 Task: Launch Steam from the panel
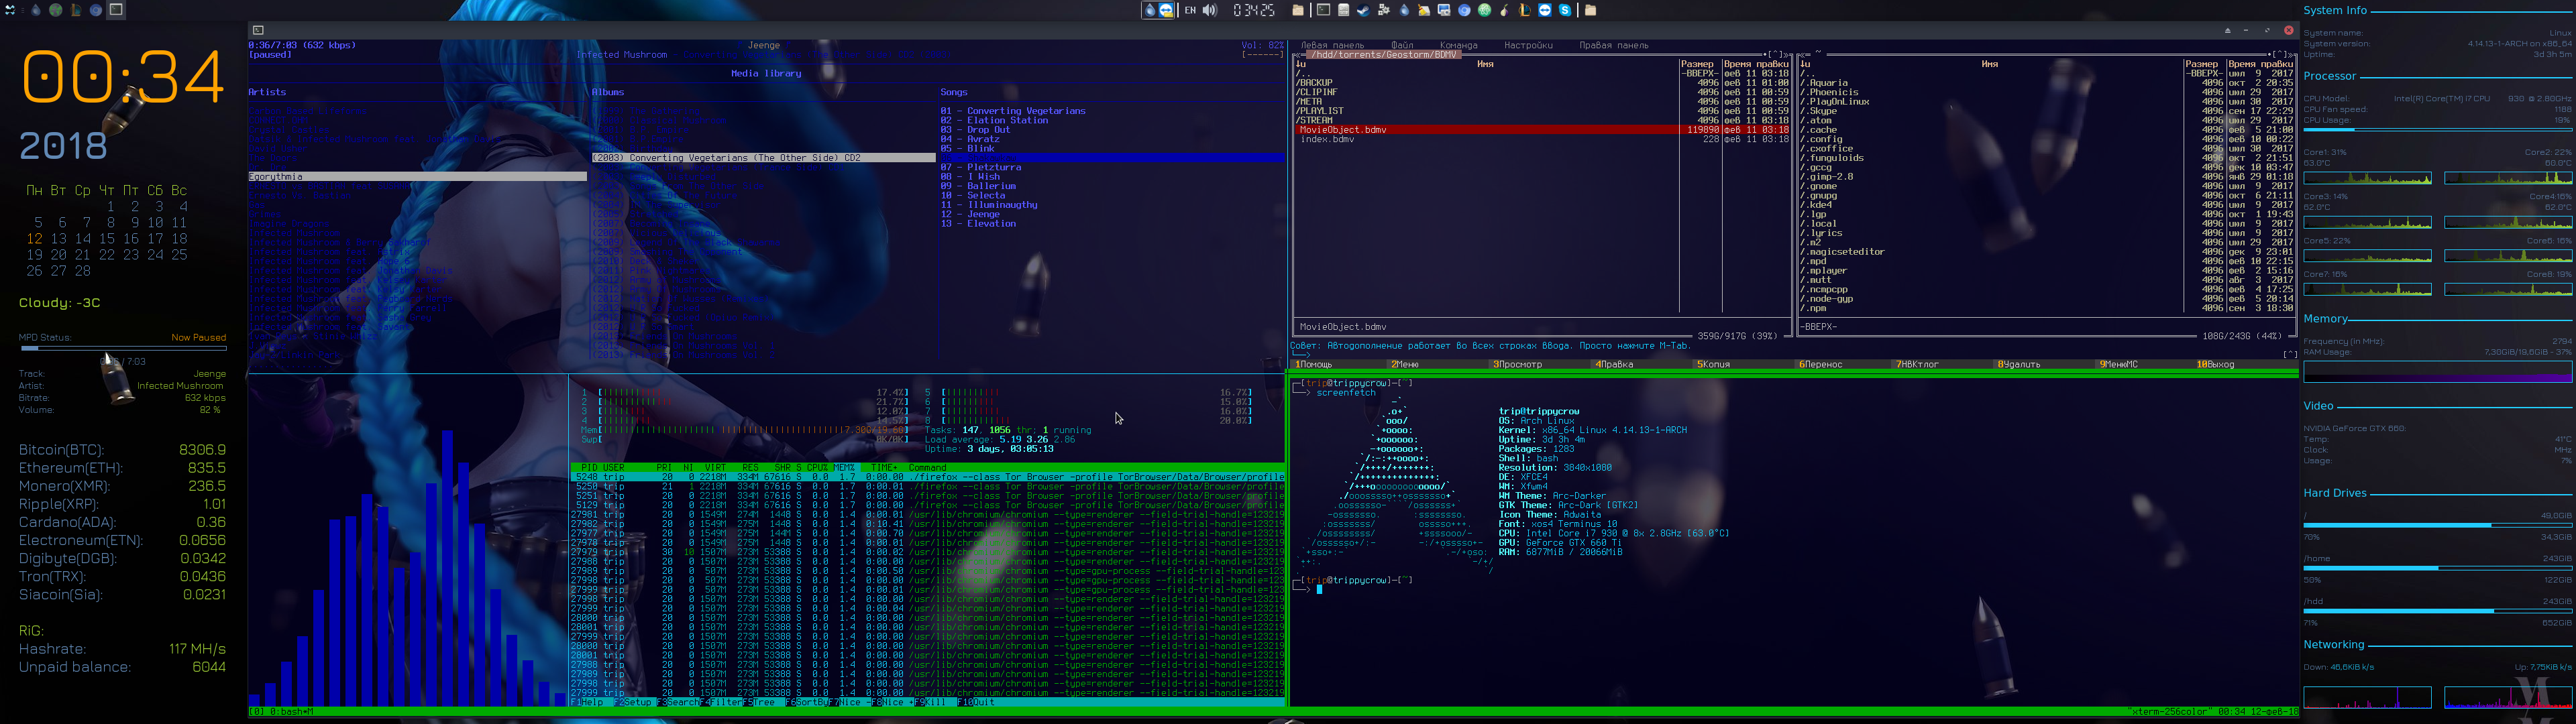tap(1364, 10)
